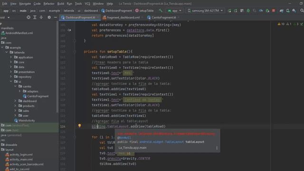Click Collapse All in project panel
The image size is (304, 171).
coord(41,18)
